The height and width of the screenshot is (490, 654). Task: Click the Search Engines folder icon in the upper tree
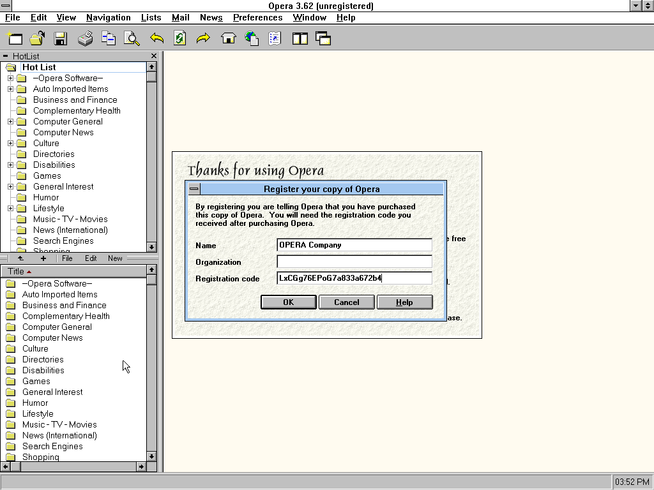(x=21, y=241)
